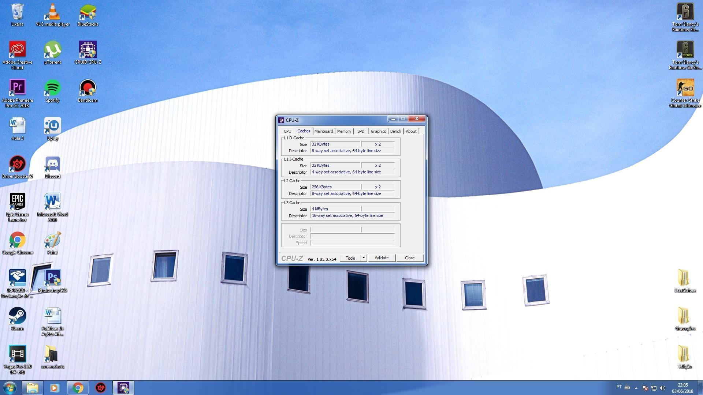Launch Discord from the desktop
Screen dimensions: 703x395
[53, 167]
